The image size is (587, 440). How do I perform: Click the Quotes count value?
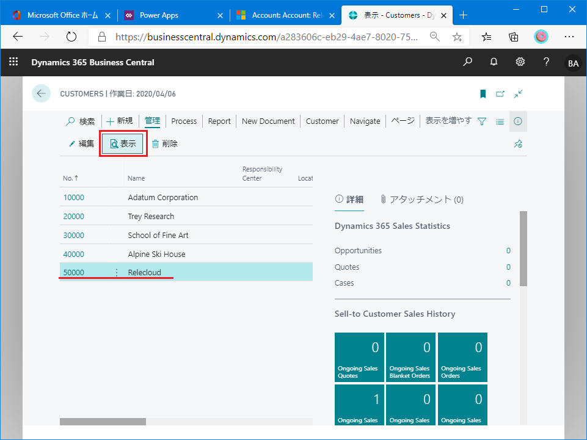coord(508,267)
